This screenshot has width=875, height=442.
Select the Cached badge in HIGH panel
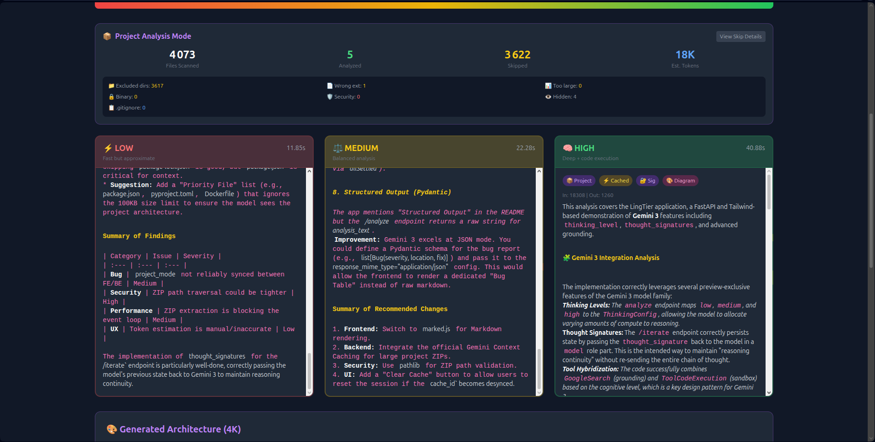pos(616,181)
